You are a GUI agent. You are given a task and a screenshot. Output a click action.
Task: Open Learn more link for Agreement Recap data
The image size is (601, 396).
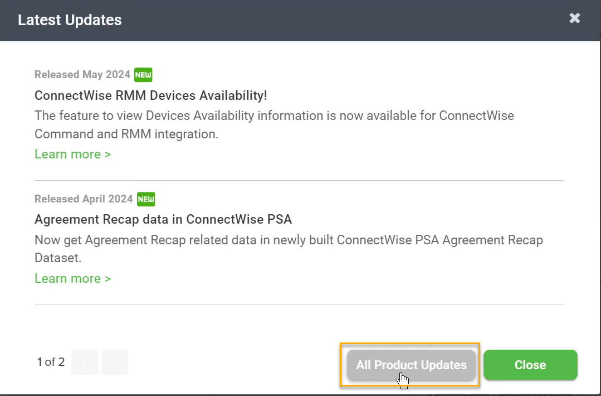coord(73,278)
